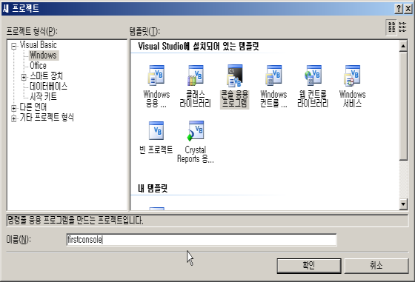Select the 클래스 라이브러리 template icon
Image resolution: width=415 pixels, height=282 pixels.
[x=196, y=75]
